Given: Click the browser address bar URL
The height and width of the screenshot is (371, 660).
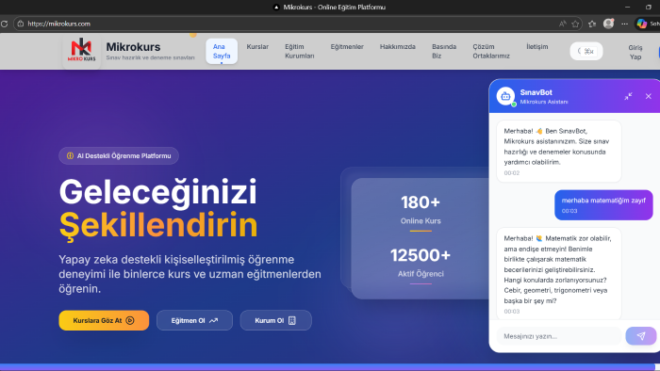Looking at the screenshot, I should tap(58, 24).
